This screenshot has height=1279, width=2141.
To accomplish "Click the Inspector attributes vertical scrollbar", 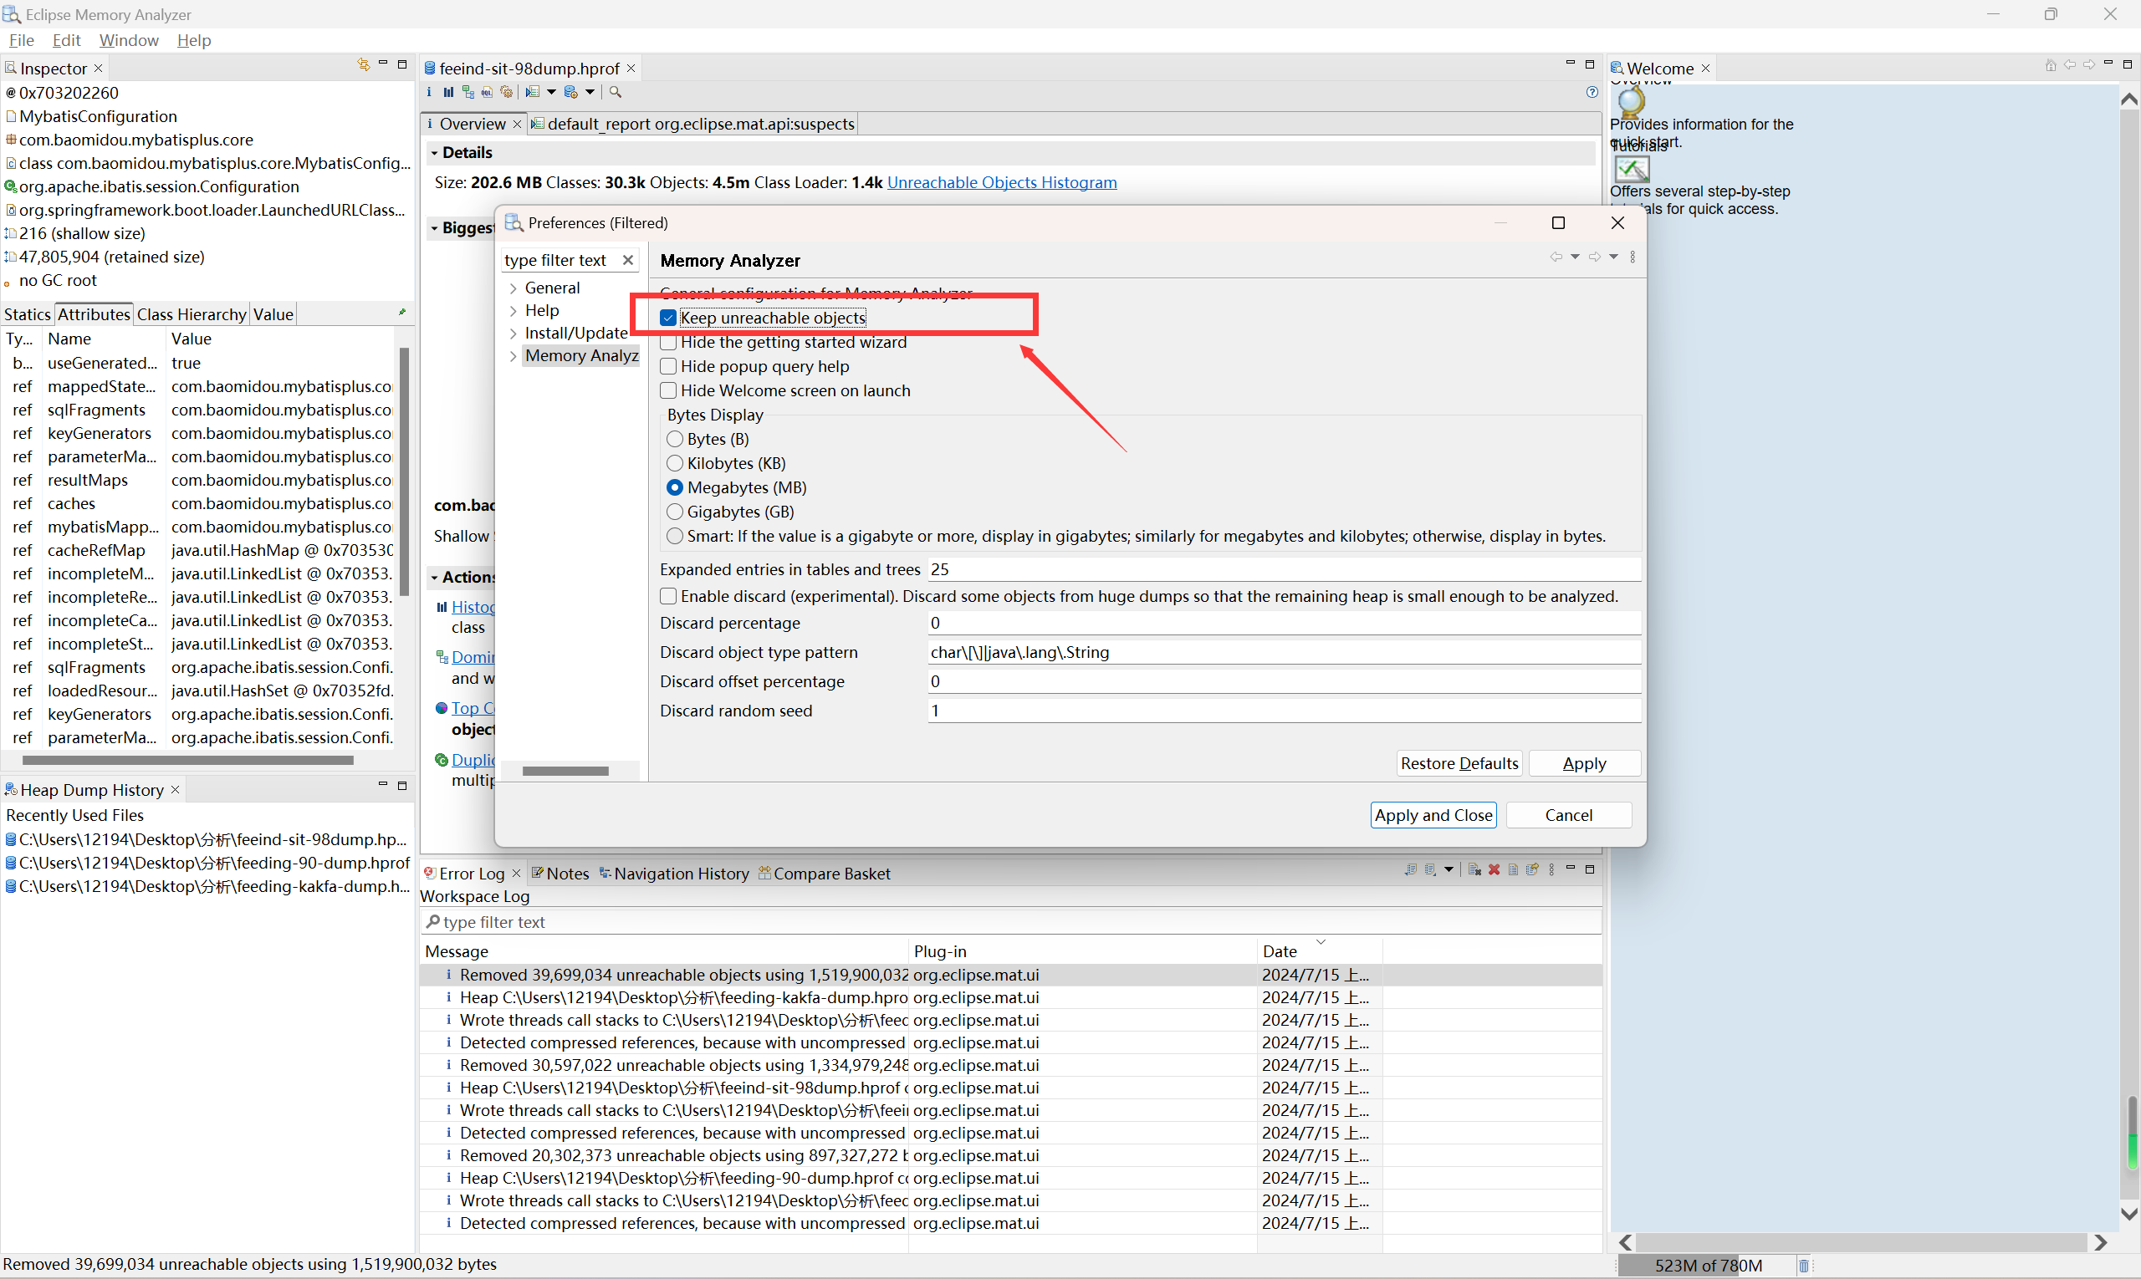I will coord(404,472).
